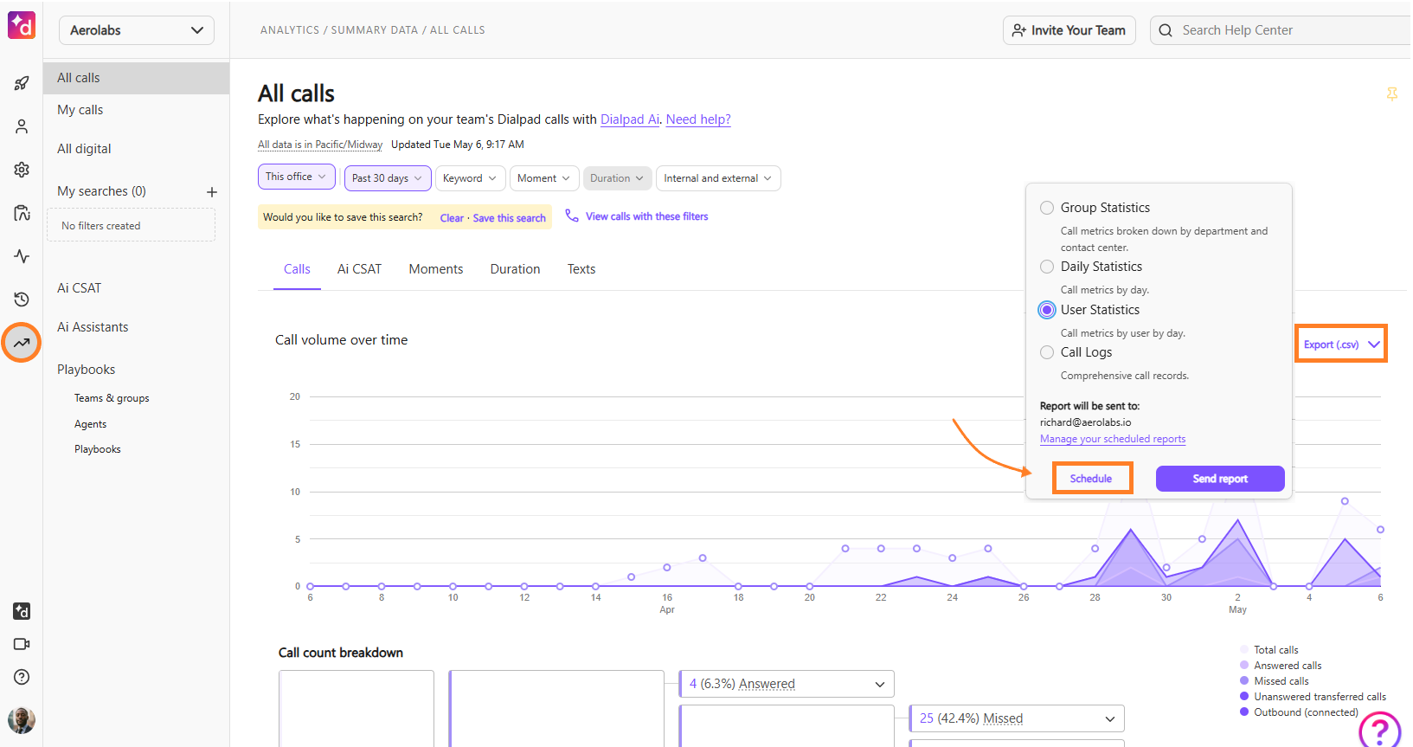Click the Dialpad logo icon
1413x747 pixels.
point(22,25)
